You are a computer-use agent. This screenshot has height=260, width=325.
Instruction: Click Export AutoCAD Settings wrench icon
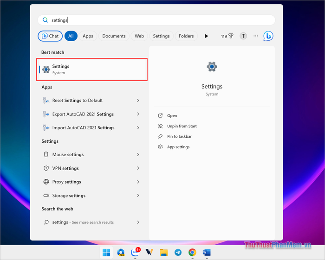point(46,114)
